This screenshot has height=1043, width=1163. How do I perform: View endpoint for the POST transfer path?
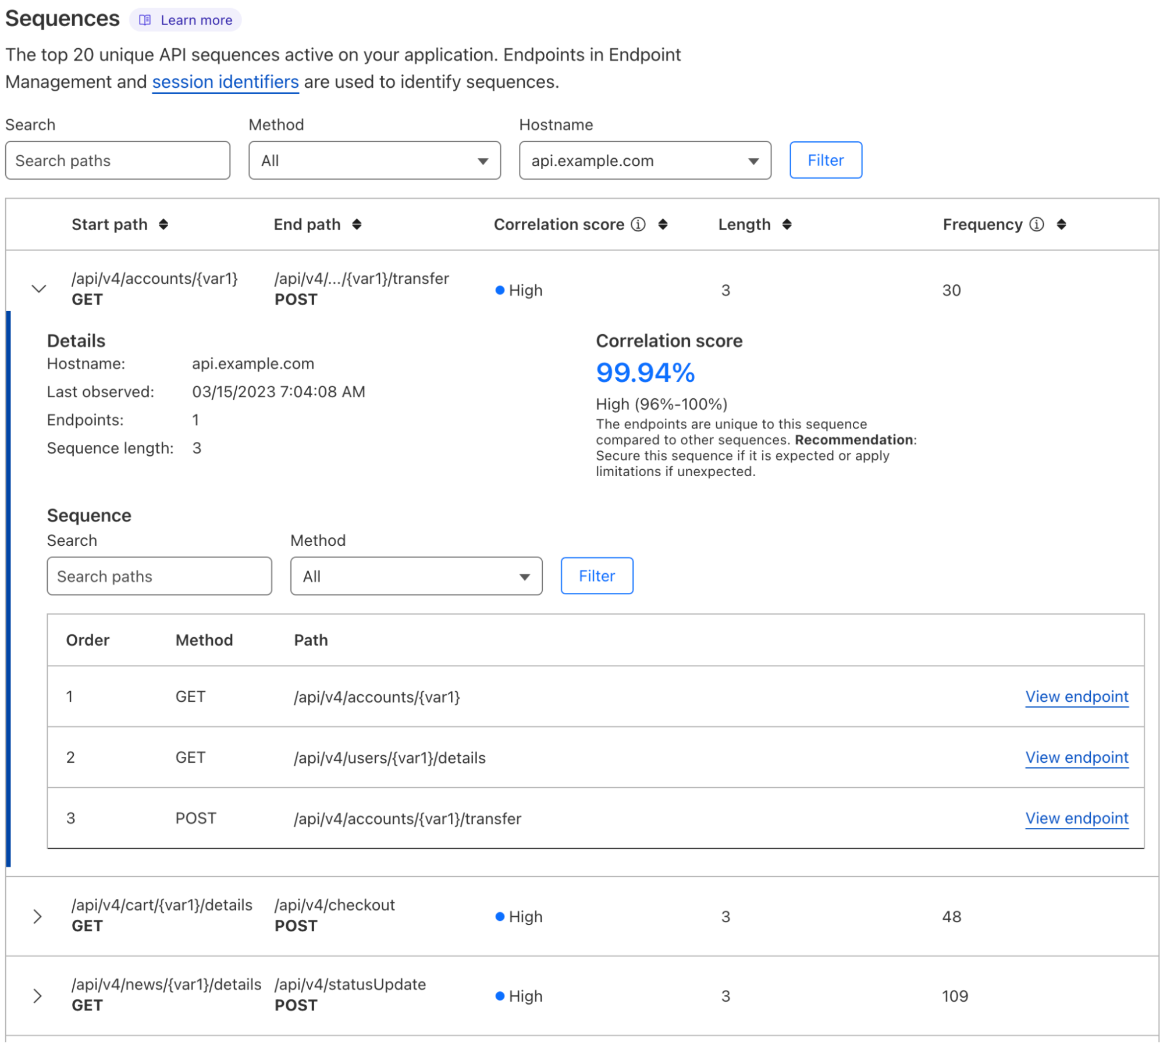[1076, 818]
